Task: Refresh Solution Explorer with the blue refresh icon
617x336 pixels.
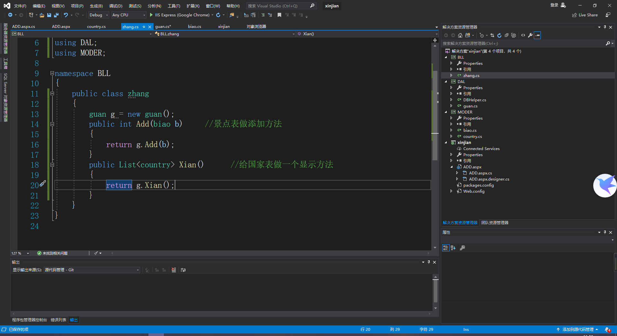Action: click(499, 35)
